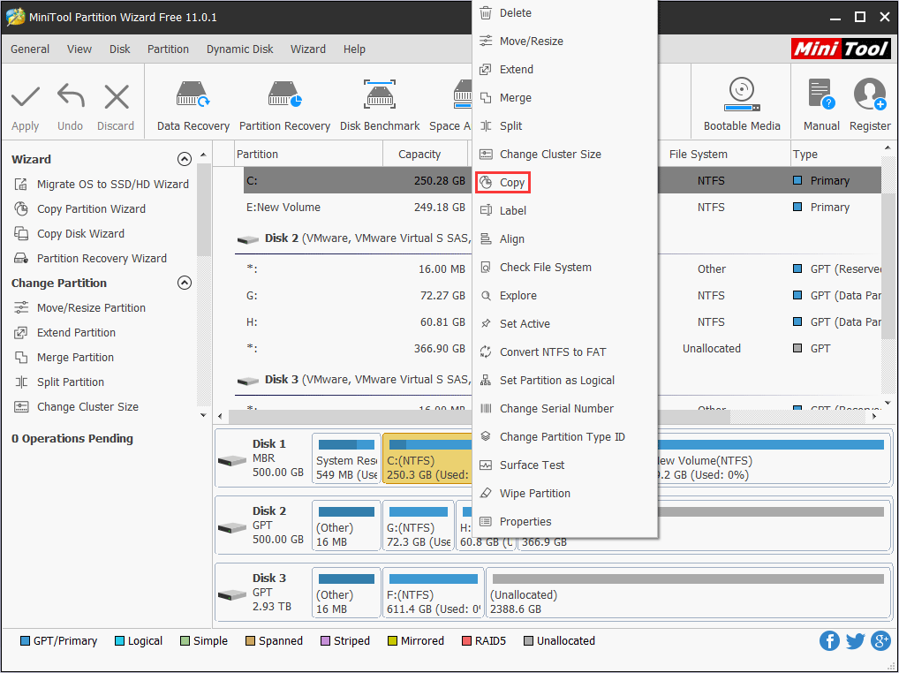Click the Register user icon

click(x=869, y=95)
